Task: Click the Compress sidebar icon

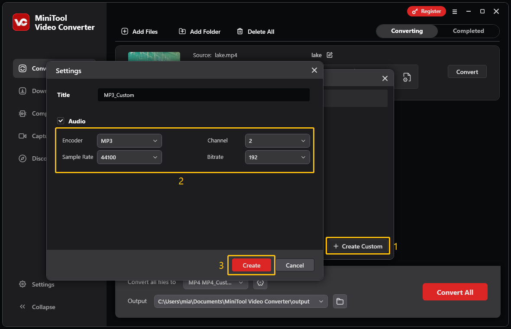Action: [x=23, y=113]
